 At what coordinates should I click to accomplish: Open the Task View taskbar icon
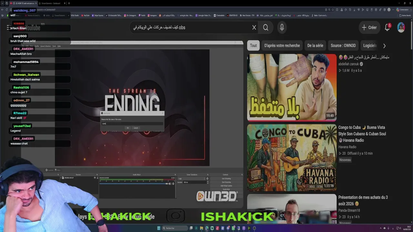[x=191, y=228]
